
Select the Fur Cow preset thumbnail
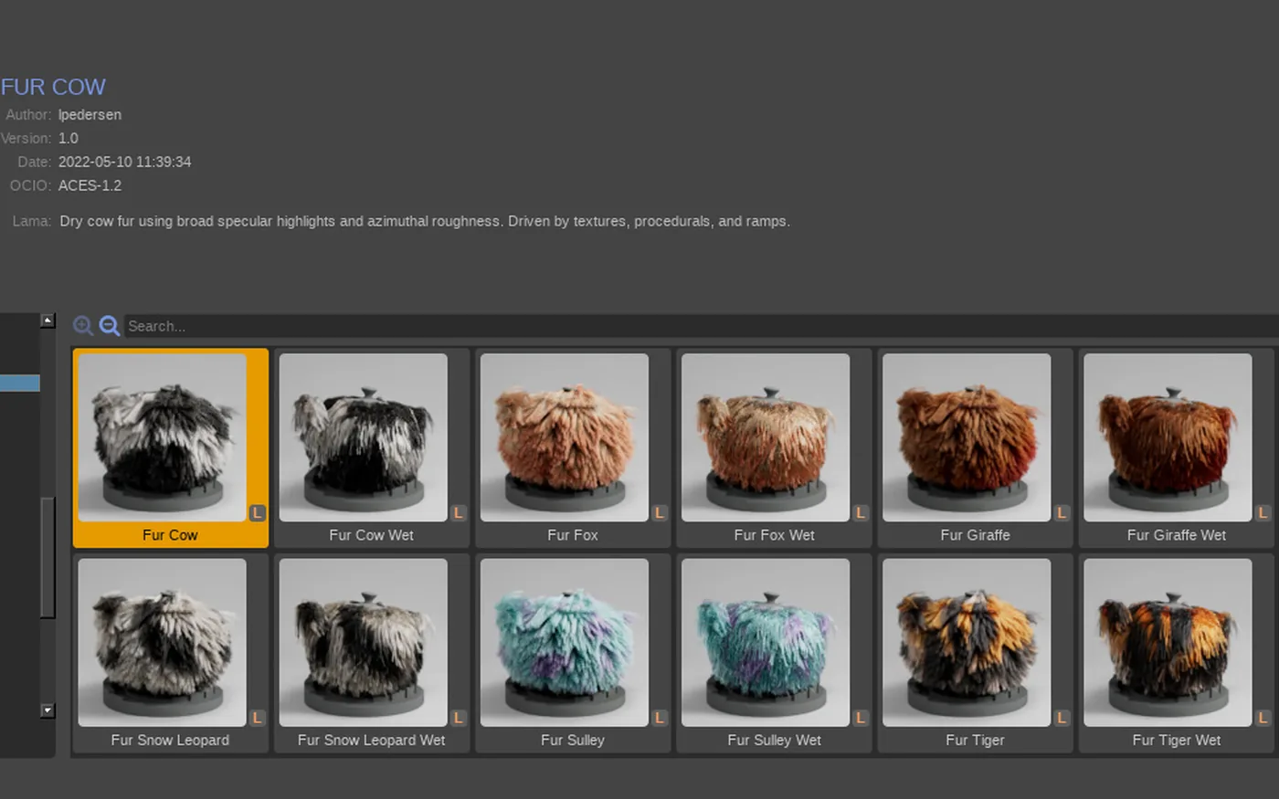pyautogui.click(x=163, y=437)
